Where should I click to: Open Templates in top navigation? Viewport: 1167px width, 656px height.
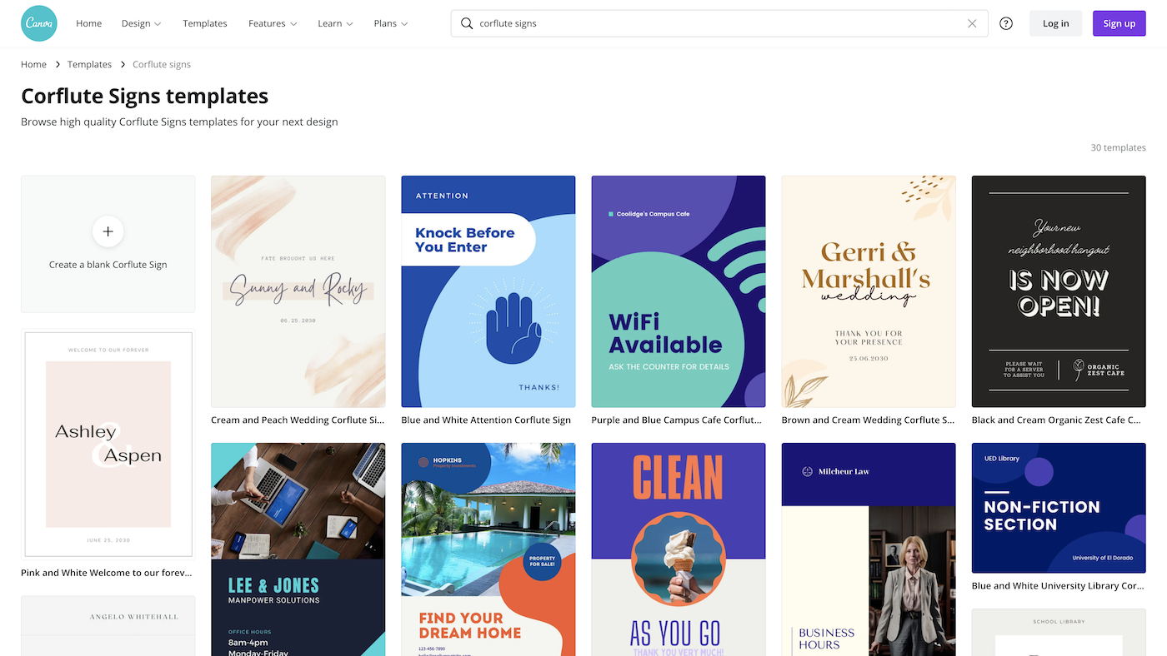[205, 23]
